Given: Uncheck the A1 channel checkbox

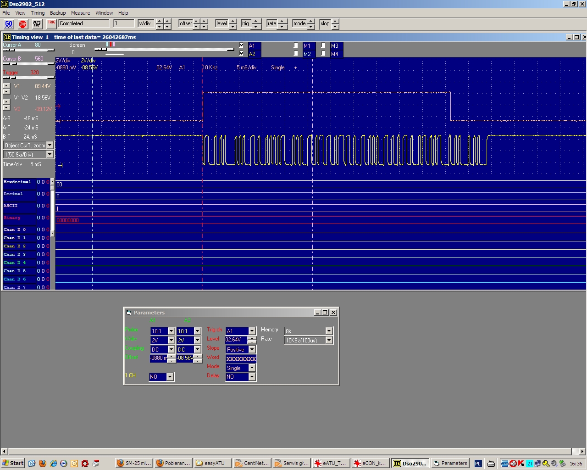Looking at the screenshot, I should [242, 45].
